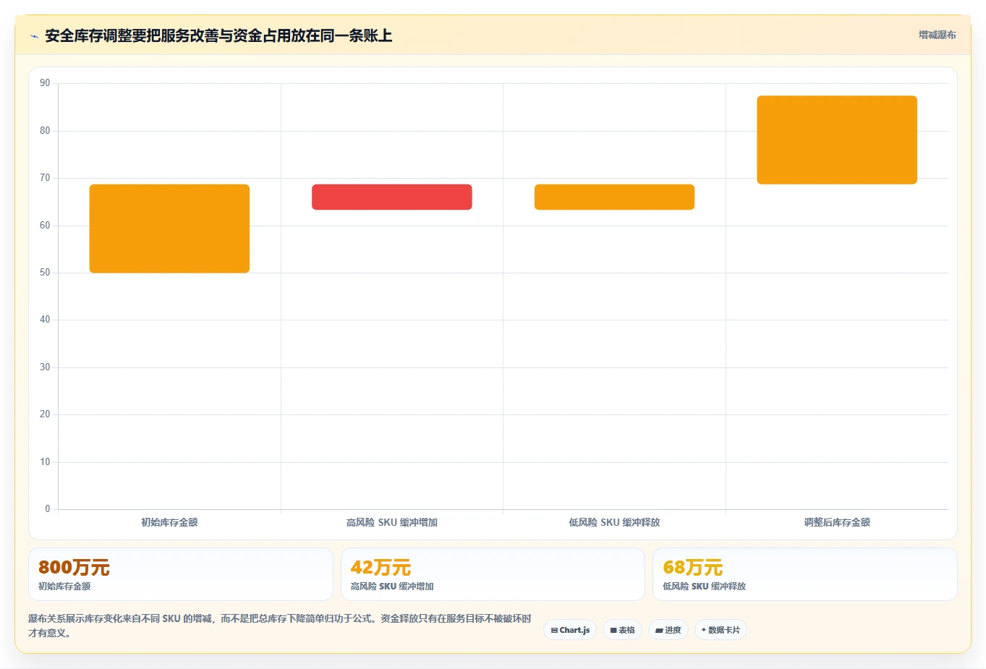Screen dimensions: 986x669
Task: Click the x-axis label 高风险 SKU 缓冲增加
Action: (x=392, y=522)
